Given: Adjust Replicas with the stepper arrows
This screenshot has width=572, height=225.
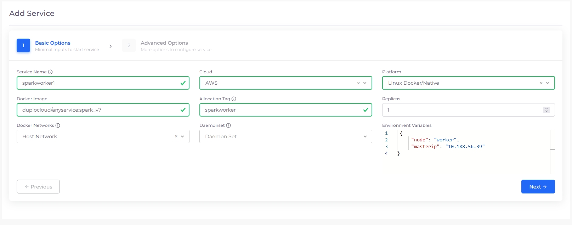Looking at the screenshot, I should [546, 110].
